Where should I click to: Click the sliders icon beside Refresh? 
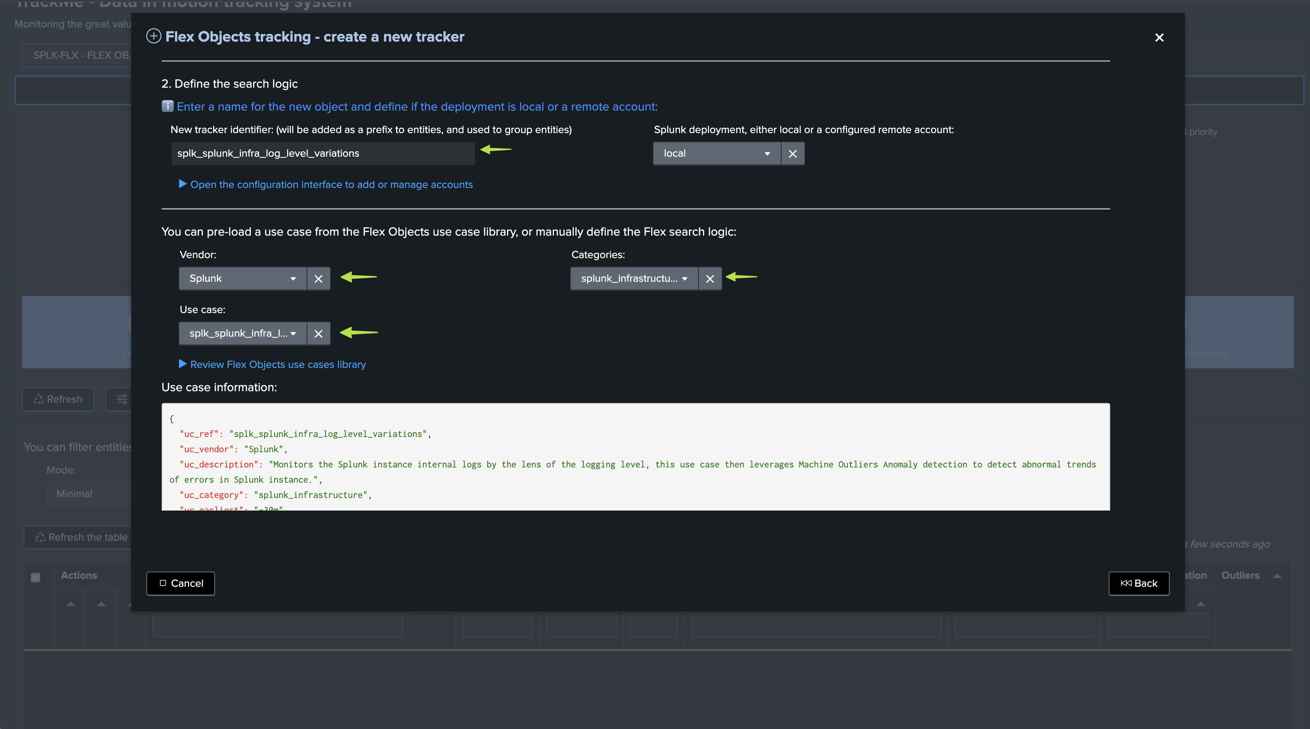pyautogui.click(x=122, y=399)
